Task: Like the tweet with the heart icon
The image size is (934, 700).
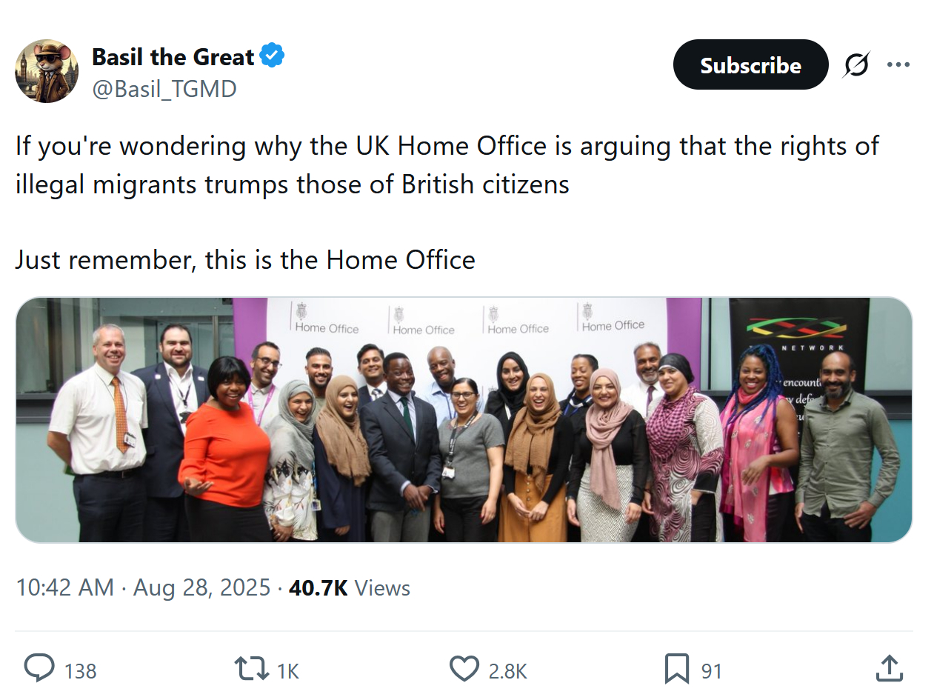Action: [x=464, y=669]
